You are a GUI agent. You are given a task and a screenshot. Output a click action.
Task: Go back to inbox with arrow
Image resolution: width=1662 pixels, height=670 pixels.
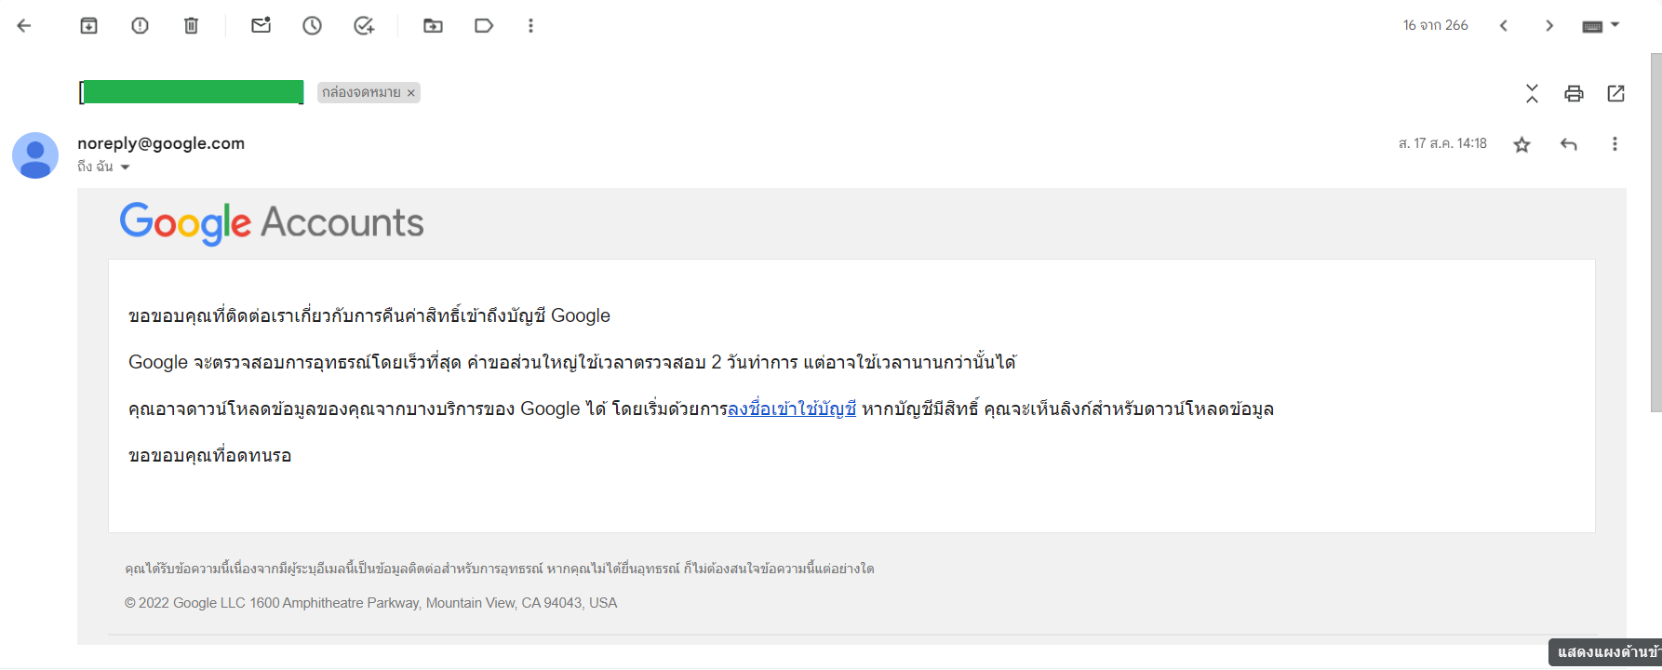24,26
